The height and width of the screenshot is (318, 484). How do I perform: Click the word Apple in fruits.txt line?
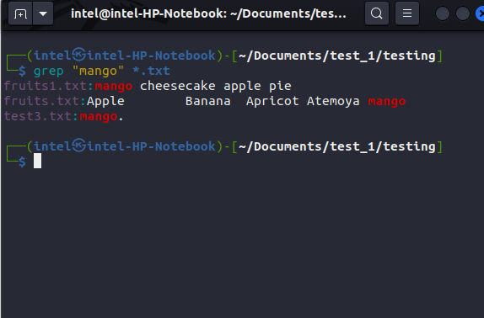tap(105, 101)
